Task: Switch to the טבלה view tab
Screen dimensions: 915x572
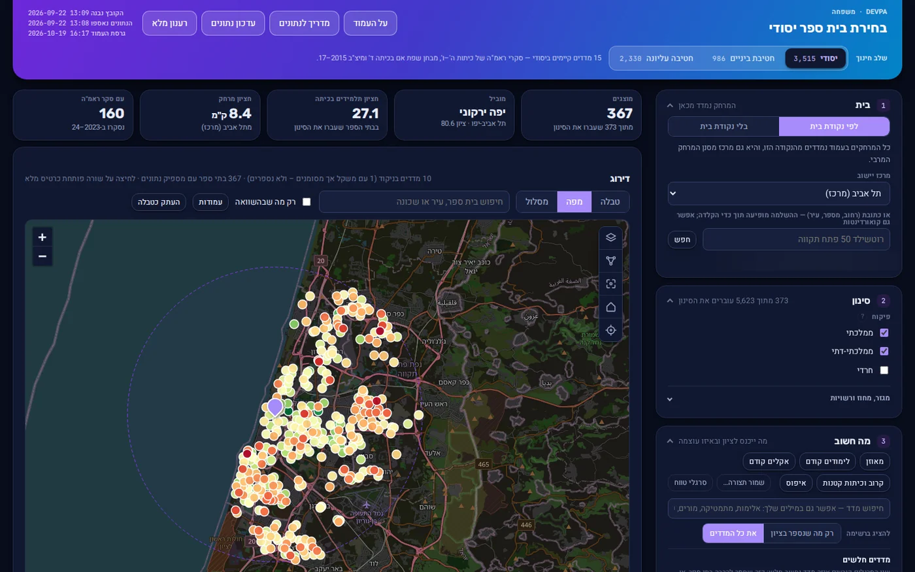Action: [610, 202]
